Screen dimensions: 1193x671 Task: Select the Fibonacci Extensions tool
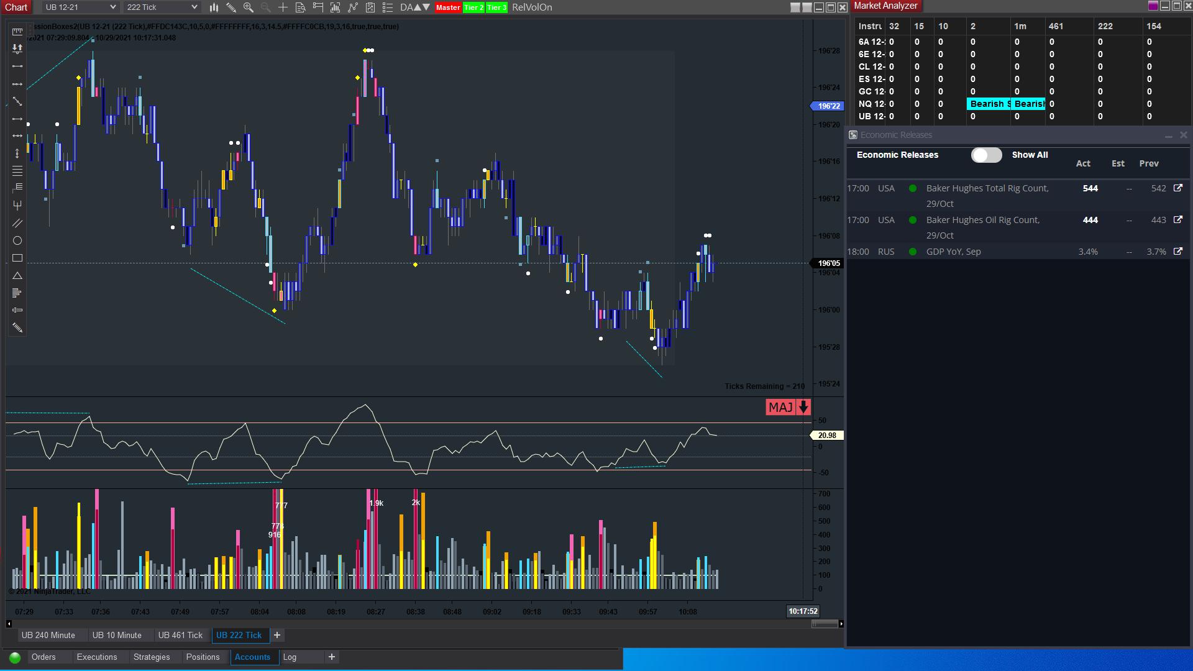(17, 187)
